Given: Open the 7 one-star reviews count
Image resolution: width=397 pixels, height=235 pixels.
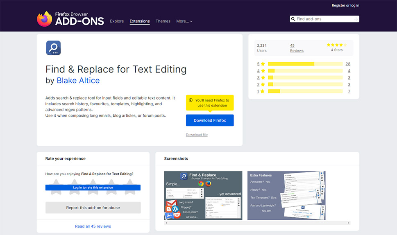Looking at the screenshot, I should pyautogui.click(x=349, y=91).
